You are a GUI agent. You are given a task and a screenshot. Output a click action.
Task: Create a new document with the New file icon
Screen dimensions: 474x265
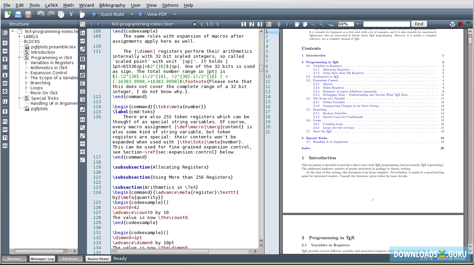point(8,14)
